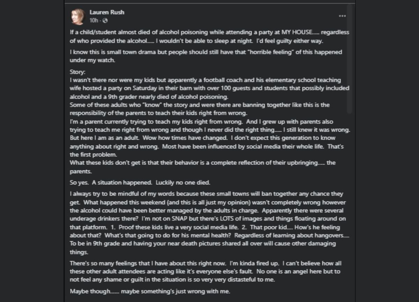The image size is (419, 302).
Task: Click the sentence "So yes. A situation happened."
Action: 111,183
